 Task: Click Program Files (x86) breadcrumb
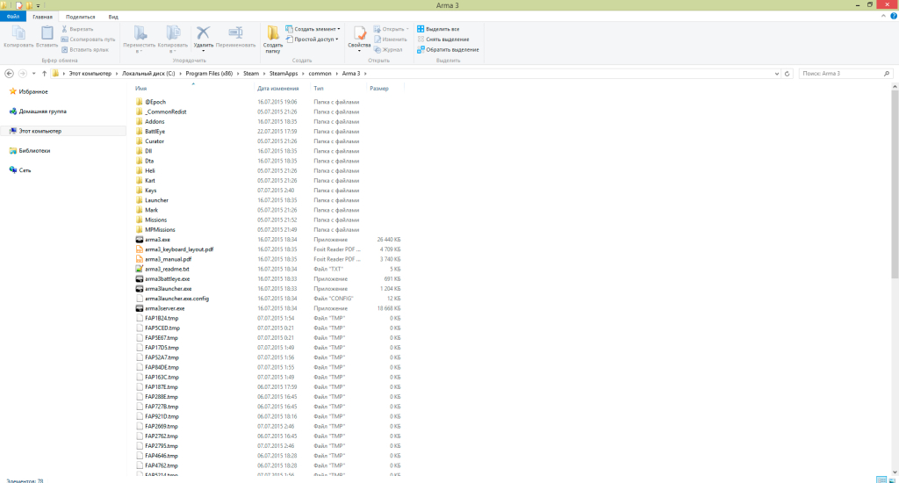pos(209,74)
